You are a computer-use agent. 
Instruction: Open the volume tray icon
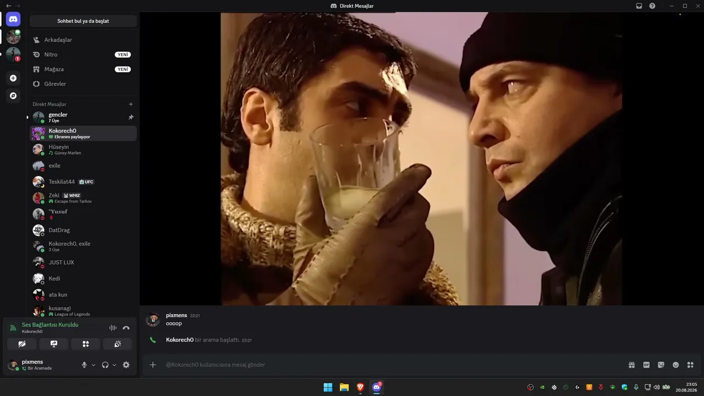click(x=656, y=387)
